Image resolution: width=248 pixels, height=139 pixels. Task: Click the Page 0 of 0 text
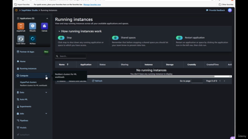tap(212, 81)
